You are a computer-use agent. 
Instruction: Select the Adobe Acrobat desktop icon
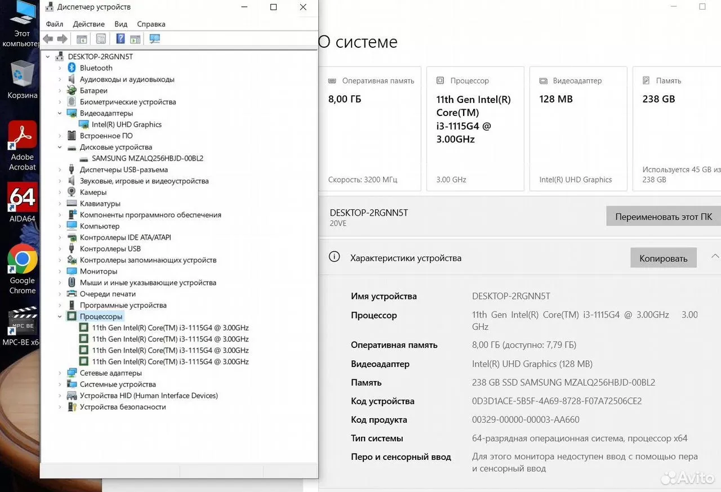[x=23, y=146]
